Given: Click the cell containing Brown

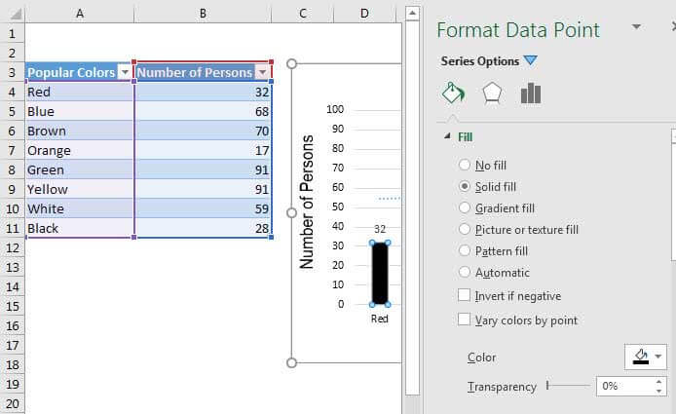Looking at the screenshot, I should pos(80,131).
